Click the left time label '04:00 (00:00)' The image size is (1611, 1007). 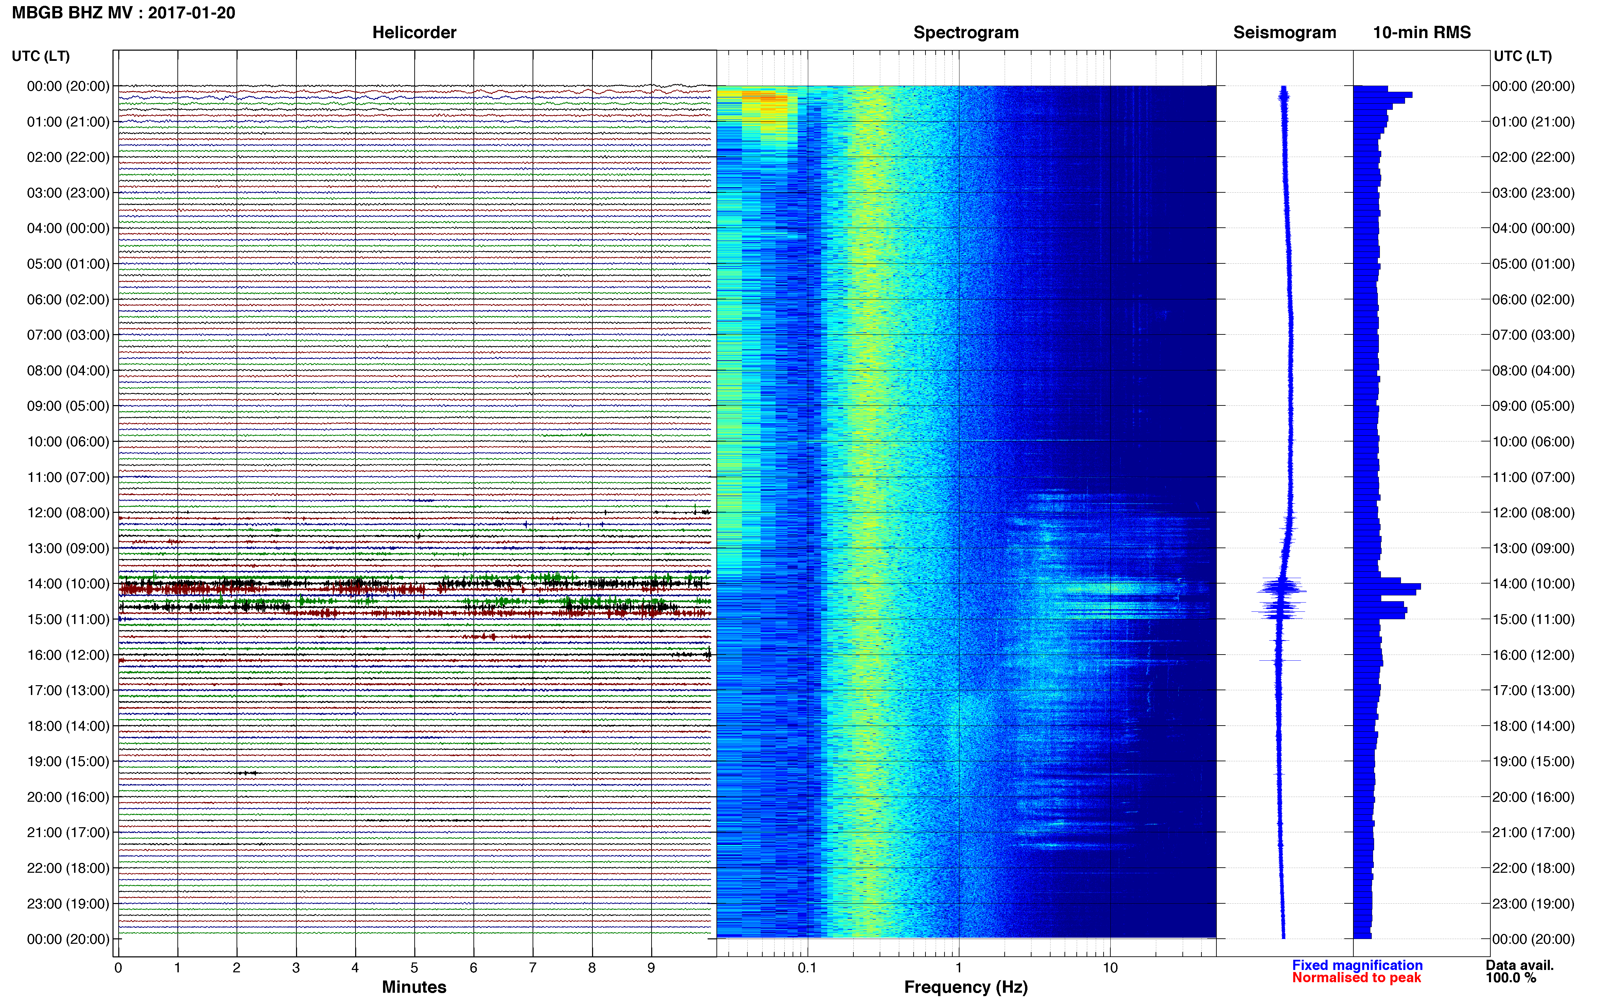pyautogui.click(x=68, y=228)
